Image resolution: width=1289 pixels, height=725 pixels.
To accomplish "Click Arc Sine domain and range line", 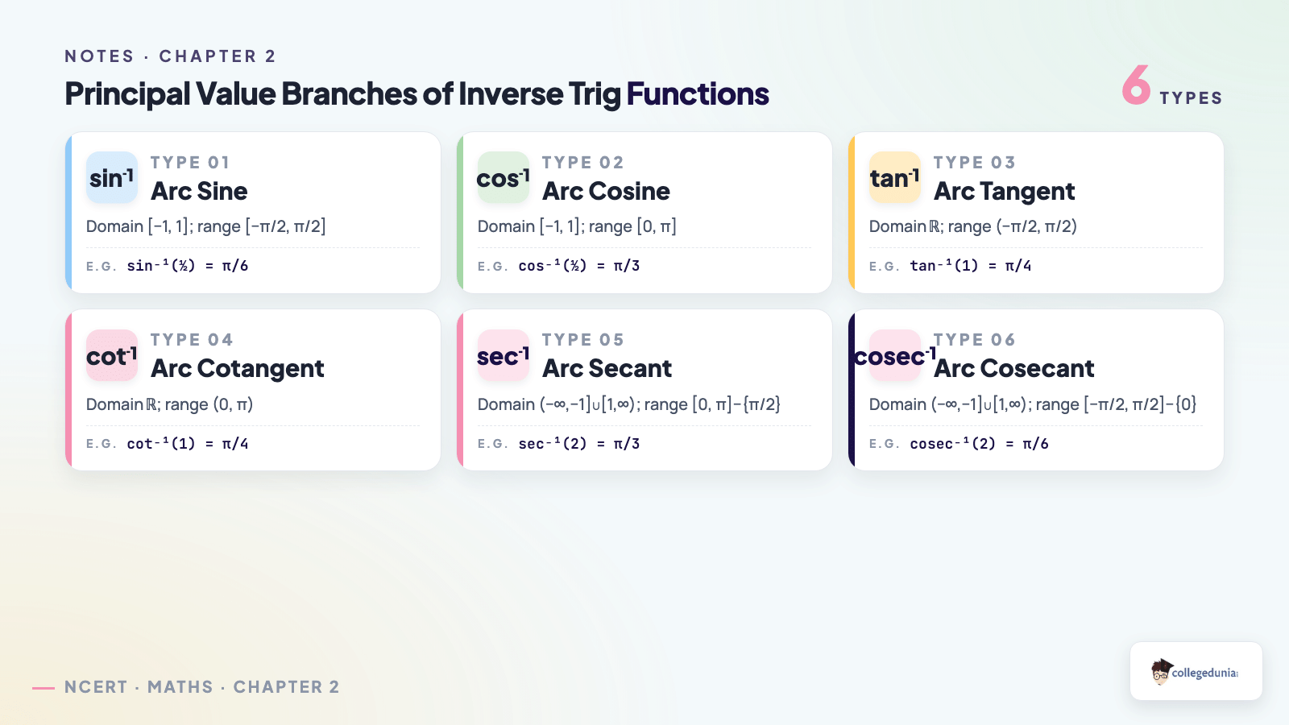I will [206, 226].
